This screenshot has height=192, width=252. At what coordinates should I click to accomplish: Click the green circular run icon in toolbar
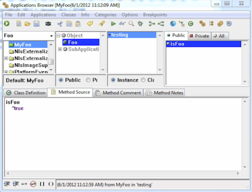click(x=7, y=24)
